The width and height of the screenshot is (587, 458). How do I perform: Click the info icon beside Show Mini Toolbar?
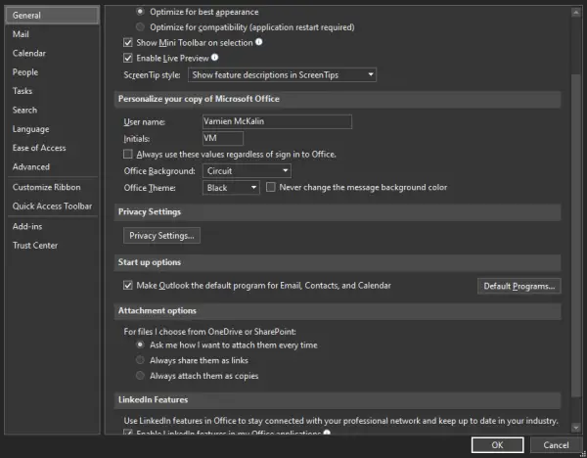point(258,42)
